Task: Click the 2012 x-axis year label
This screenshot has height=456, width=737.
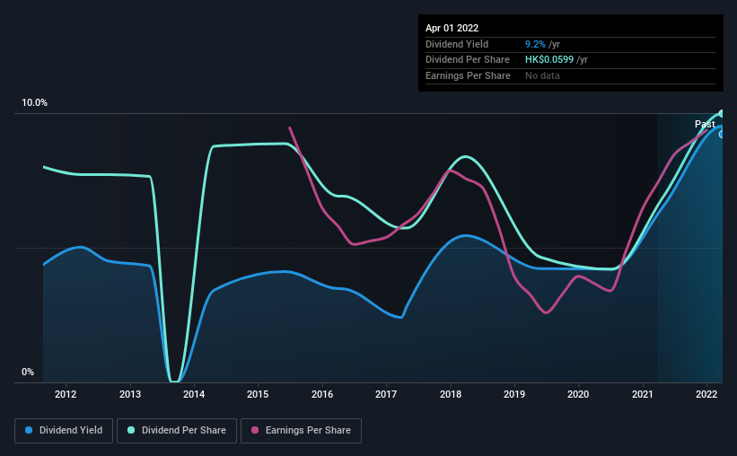Action: coord(66,394)
